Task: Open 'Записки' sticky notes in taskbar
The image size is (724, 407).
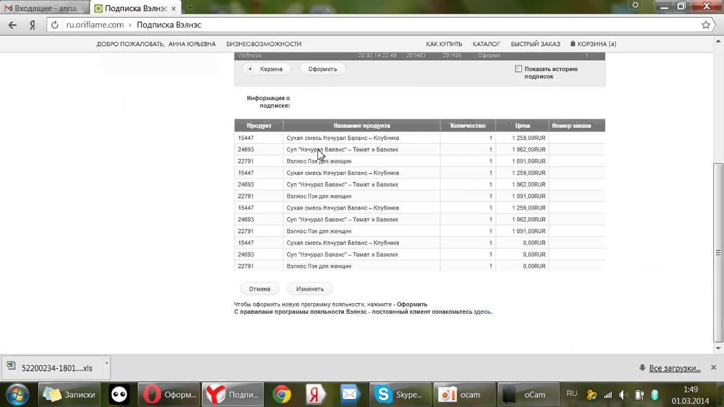Action: (70, 395)
